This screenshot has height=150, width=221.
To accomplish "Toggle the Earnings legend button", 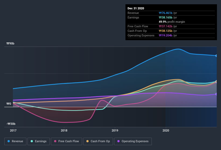I will tap(38, 141).
